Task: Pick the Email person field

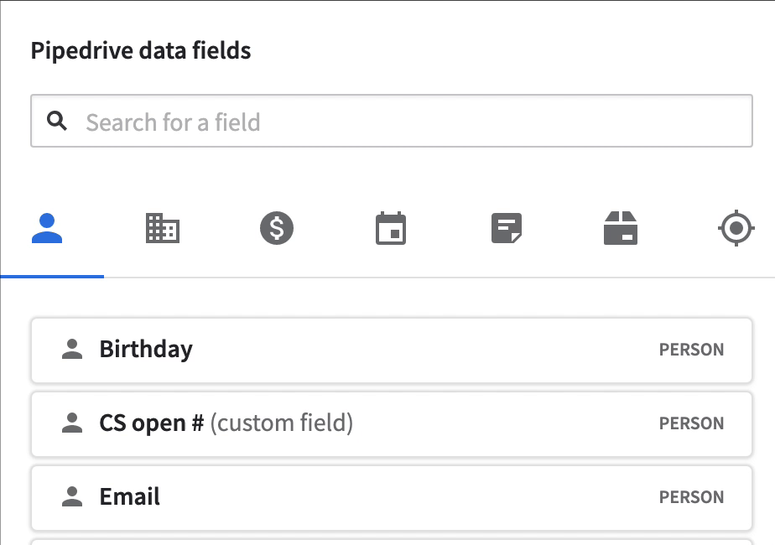Action: [x=392, y=497]
